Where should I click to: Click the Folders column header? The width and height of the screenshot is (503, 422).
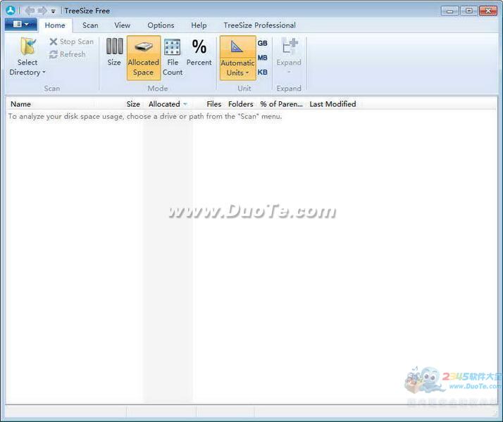tap(241, 104)
